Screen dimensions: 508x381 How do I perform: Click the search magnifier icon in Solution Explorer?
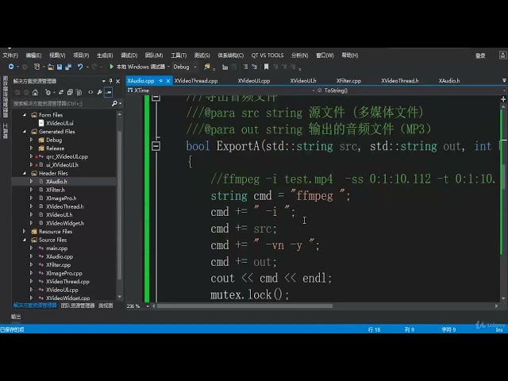point(114,104)
